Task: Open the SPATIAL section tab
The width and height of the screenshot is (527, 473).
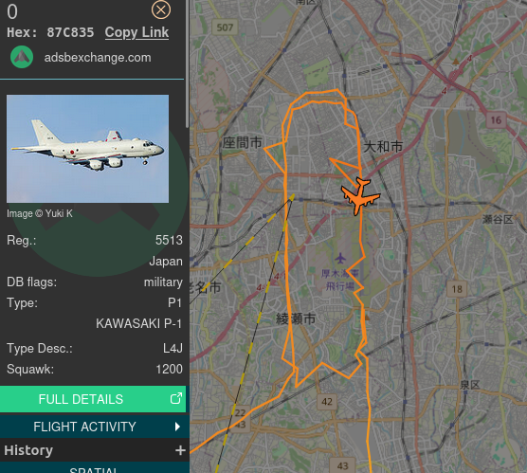Action: (x=94, y=467)
